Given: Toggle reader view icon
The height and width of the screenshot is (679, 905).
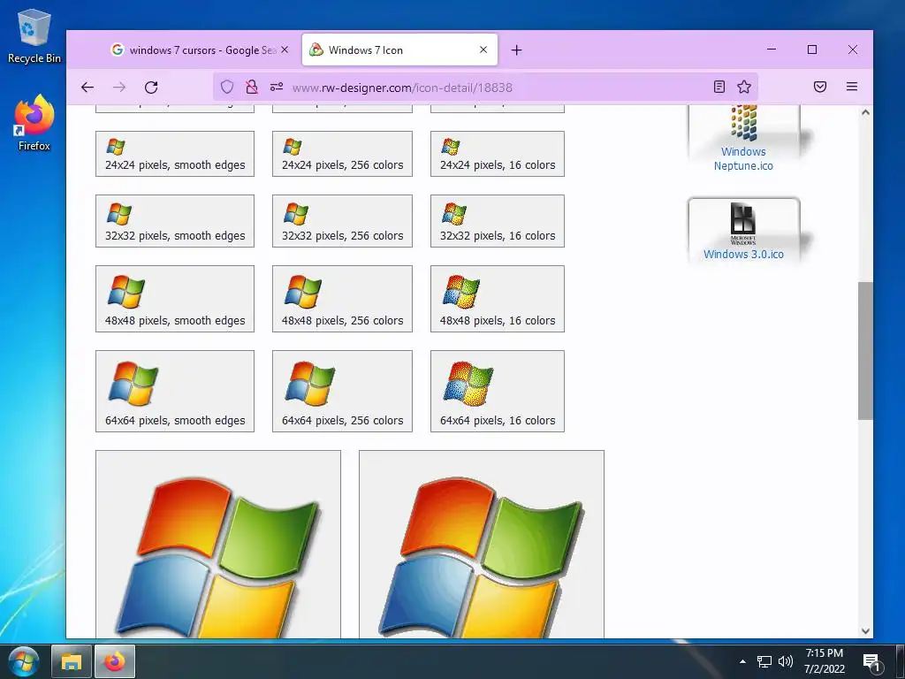Looking at the screenshot, I should tap(719, 88).
